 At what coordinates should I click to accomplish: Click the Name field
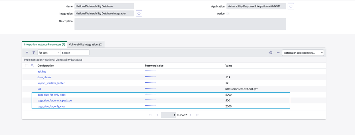click(x=104, y=6)
